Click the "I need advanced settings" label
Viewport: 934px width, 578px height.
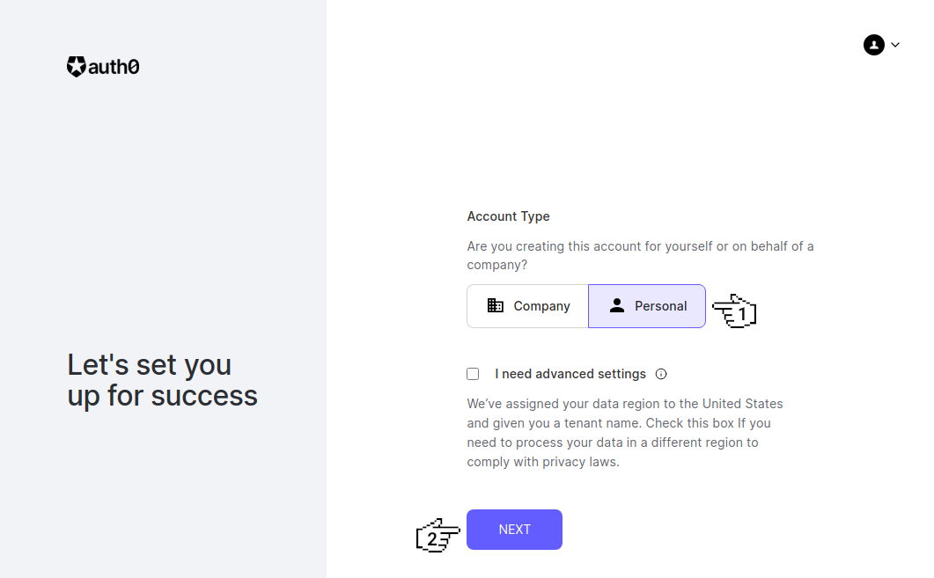[x=570, y=374]
